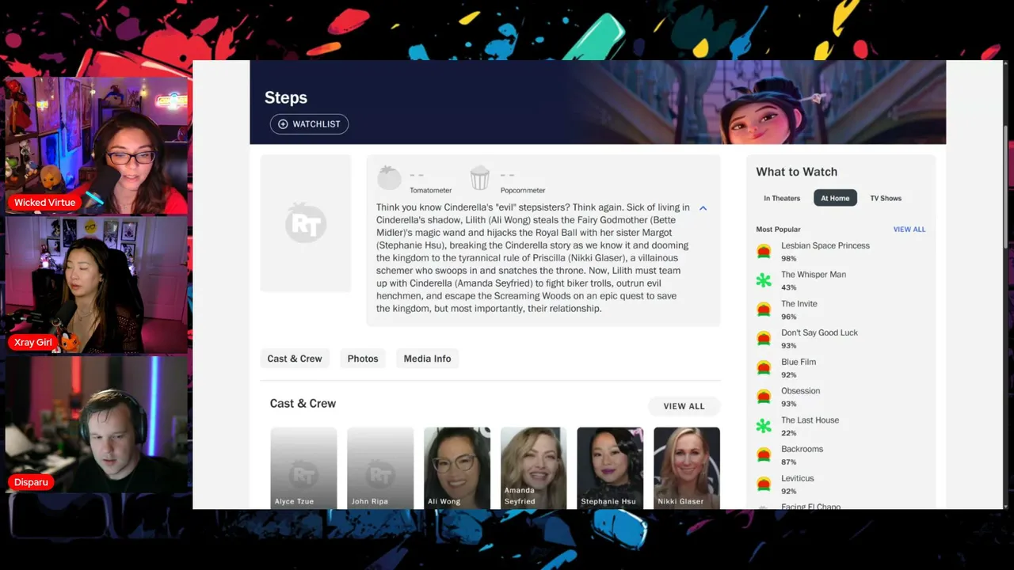Open the Photos tab
The width and height of the screenshot is (1014, 570).
363,359
